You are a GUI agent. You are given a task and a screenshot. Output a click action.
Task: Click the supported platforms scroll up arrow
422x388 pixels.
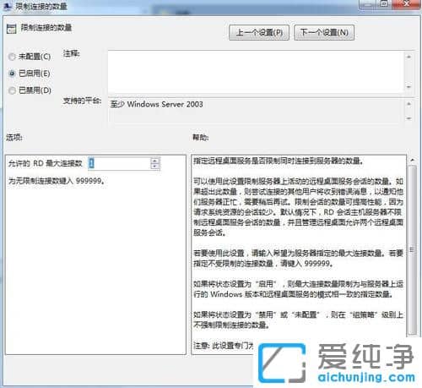[409, 104]
